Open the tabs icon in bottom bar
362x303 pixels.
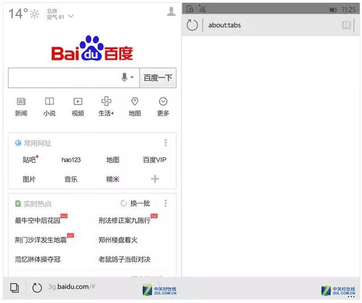coord(15,288)
